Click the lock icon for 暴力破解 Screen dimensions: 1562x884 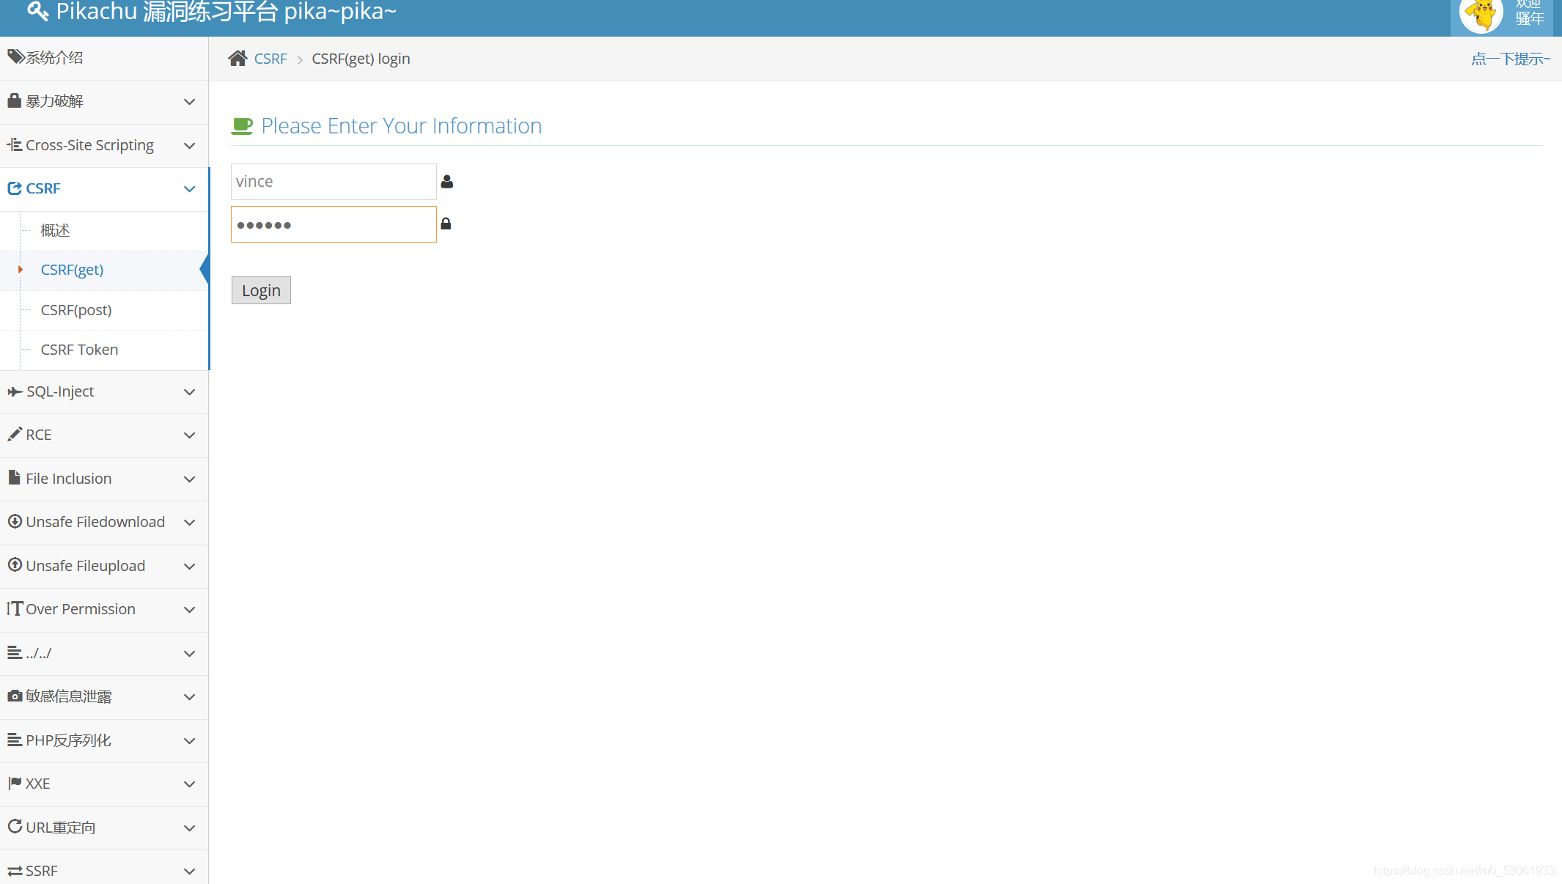tap(14, 100)
